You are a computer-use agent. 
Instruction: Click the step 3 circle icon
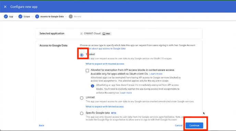click(x=37, y=16)
